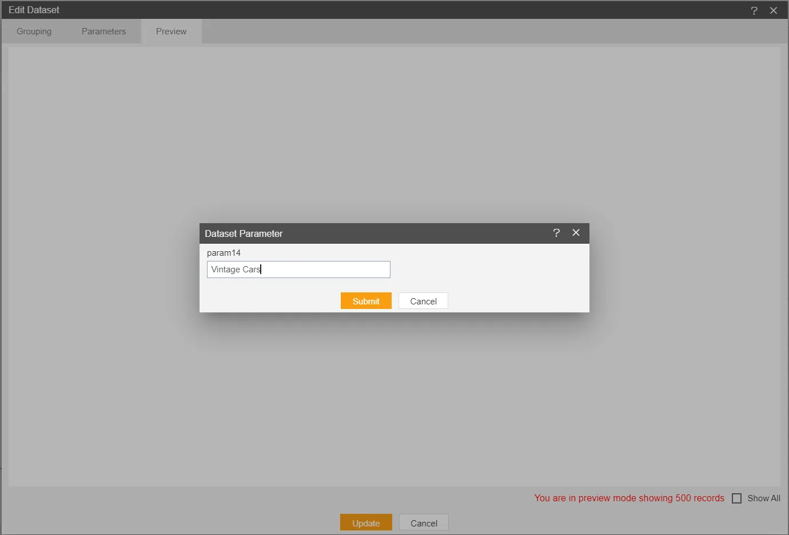The width and height of the screenshot is (789, 535).
Task: Click the Edit Dataset title text
Action: (x=34, y=10)
